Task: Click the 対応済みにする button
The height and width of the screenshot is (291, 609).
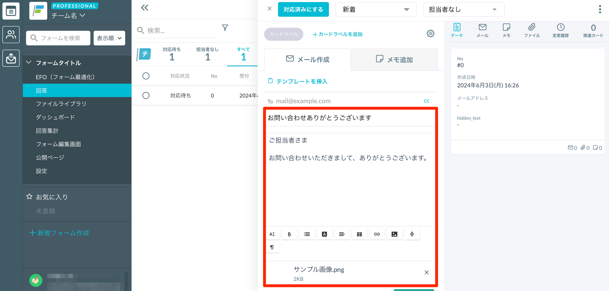Action: coord(303,10)
